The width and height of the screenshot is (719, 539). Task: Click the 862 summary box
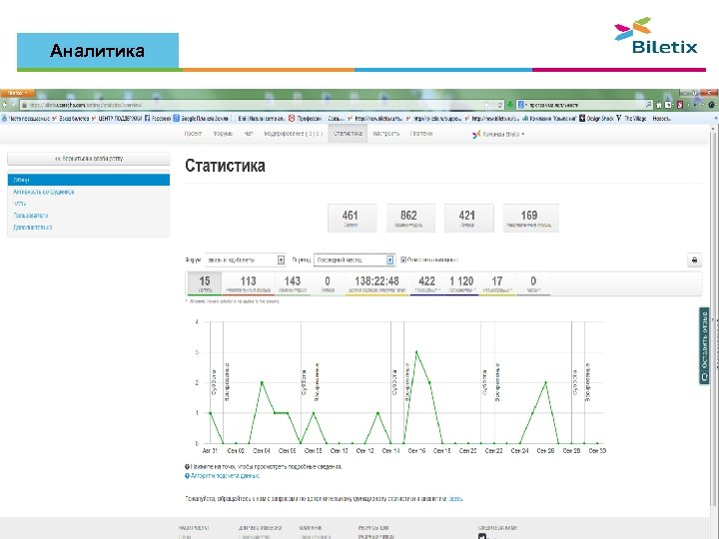click(410, 219)
